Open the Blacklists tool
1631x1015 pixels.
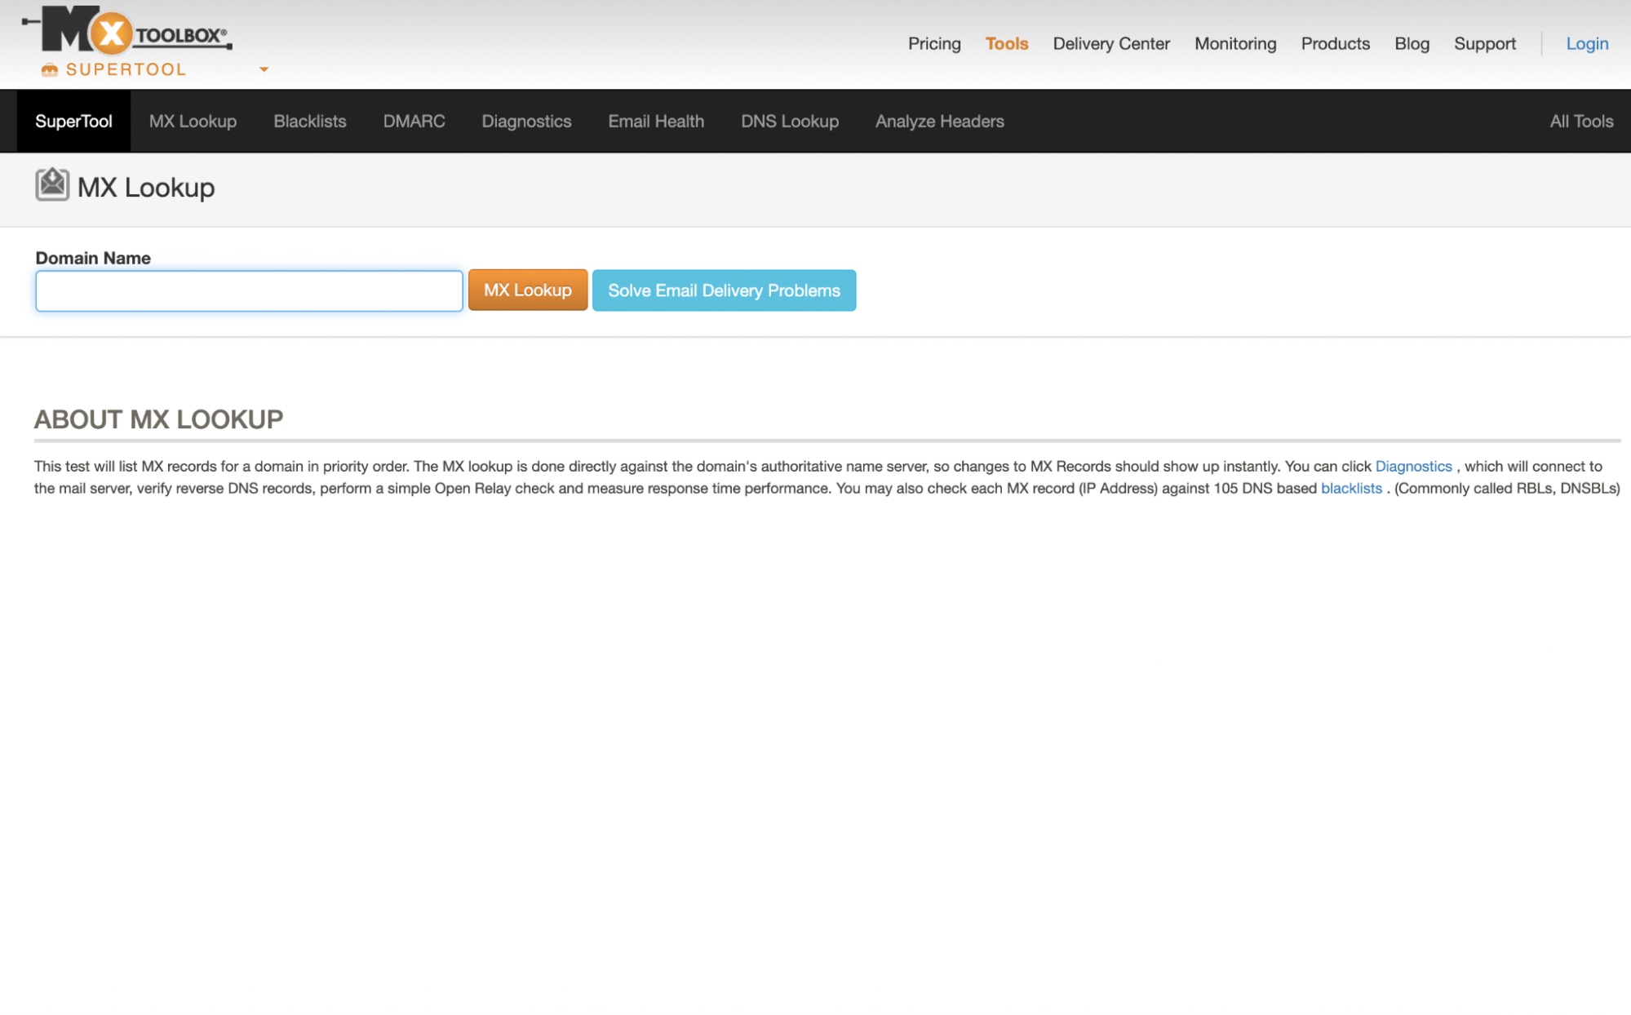coord(309,121)
